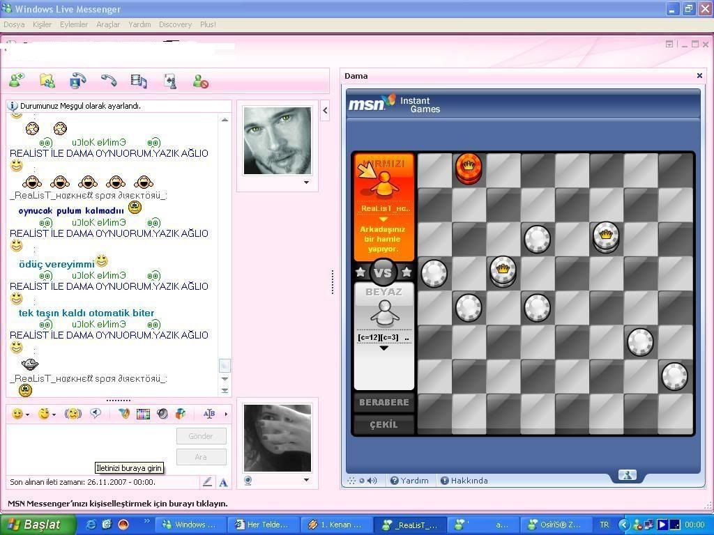The image size is (714, 535).
Task: Click the ÇEKİL resign button
Action: point(383,424)
